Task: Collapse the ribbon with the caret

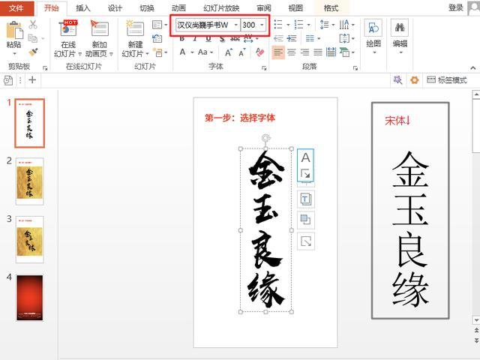Action: click(473, 67)
